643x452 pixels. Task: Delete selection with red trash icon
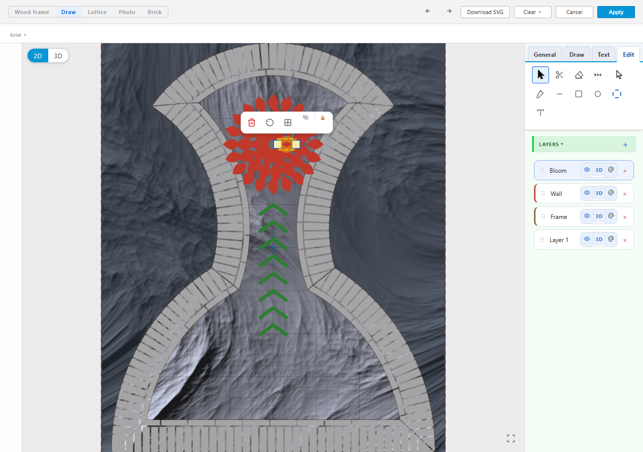252,123
